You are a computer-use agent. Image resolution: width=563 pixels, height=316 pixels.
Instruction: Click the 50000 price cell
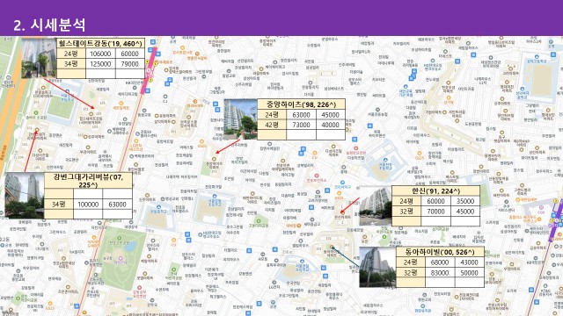pos(469,273)
